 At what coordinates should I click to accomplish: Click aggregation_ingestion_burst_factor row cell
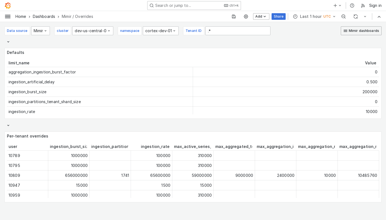click(x=100, y=72)
